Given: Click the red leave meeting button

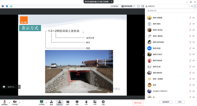Looking at the screenshot, I should pos(138,103).
